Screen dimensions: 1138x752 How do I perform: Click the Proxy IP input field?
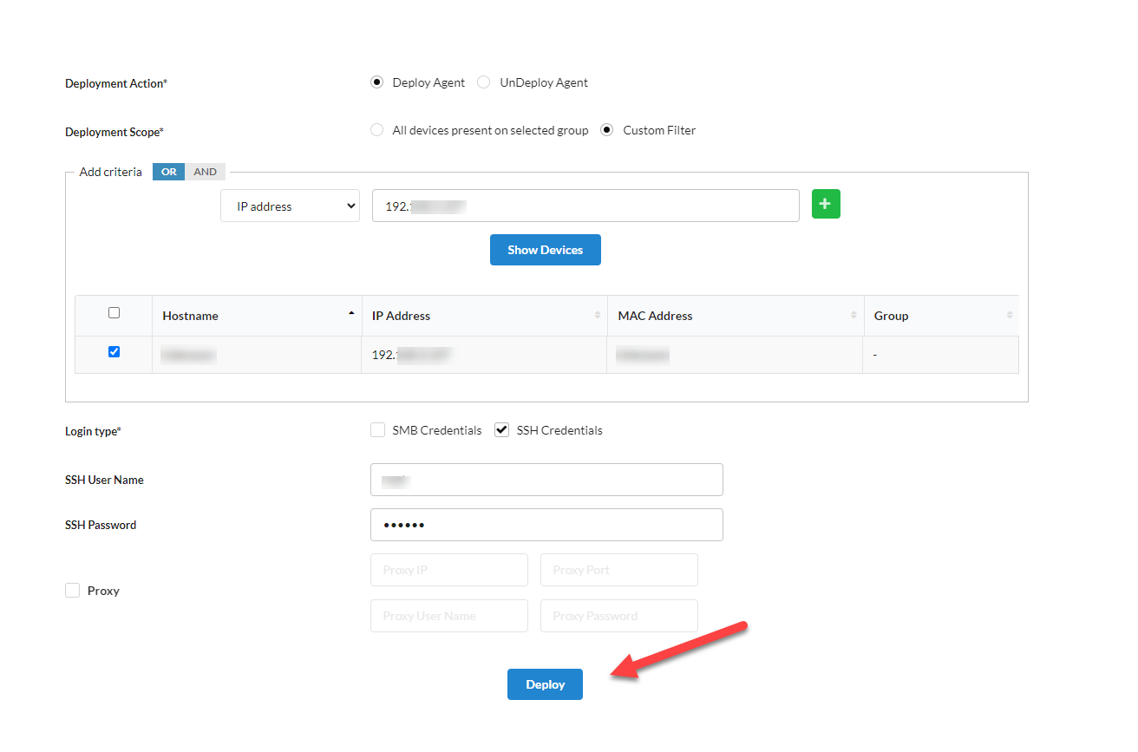click(x=448, y=569)
